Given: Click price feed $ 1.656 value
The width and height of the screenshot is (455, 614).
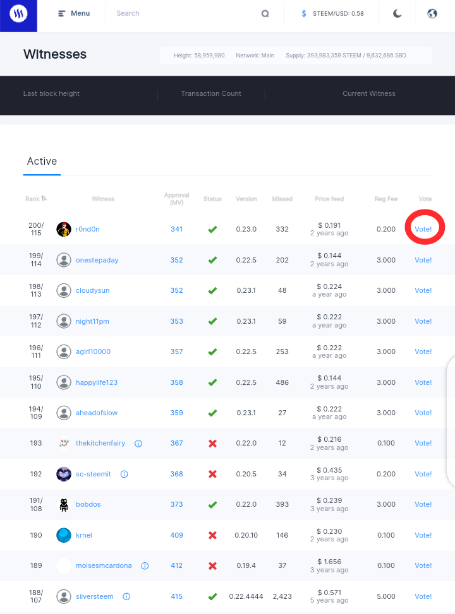Looking at the screenshot, I should (329, 562).
